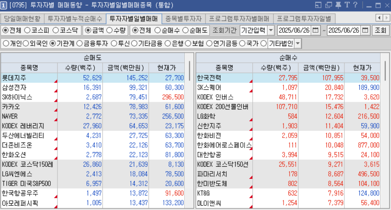Select 기관계 investor radio button
The image size is (391, 210).
(53, 44)
